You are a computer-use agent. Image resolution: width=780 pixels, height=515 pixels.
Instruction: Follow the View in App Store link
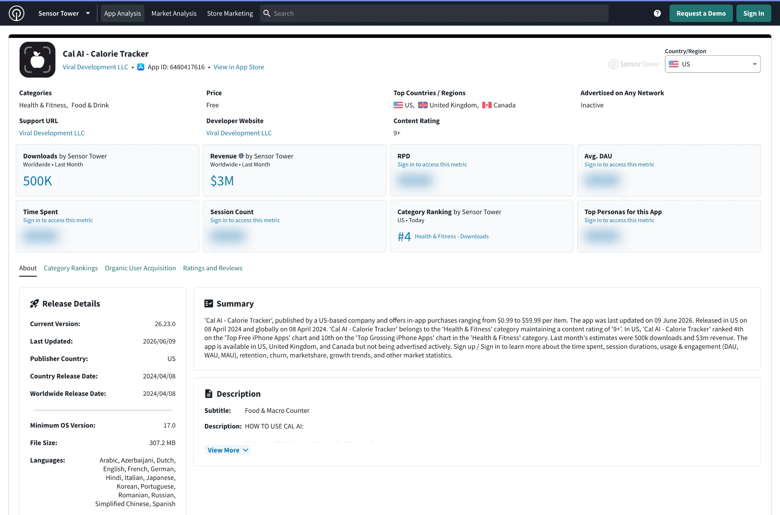click(239, 67)
